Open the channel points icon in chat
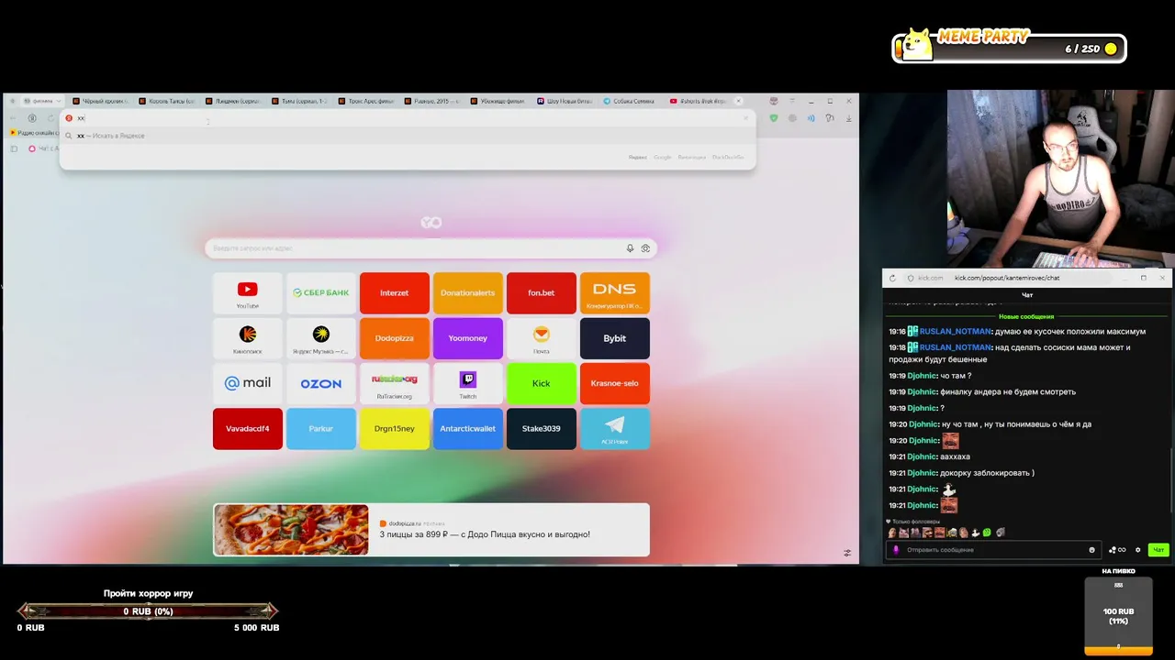 click(1117, 550)
